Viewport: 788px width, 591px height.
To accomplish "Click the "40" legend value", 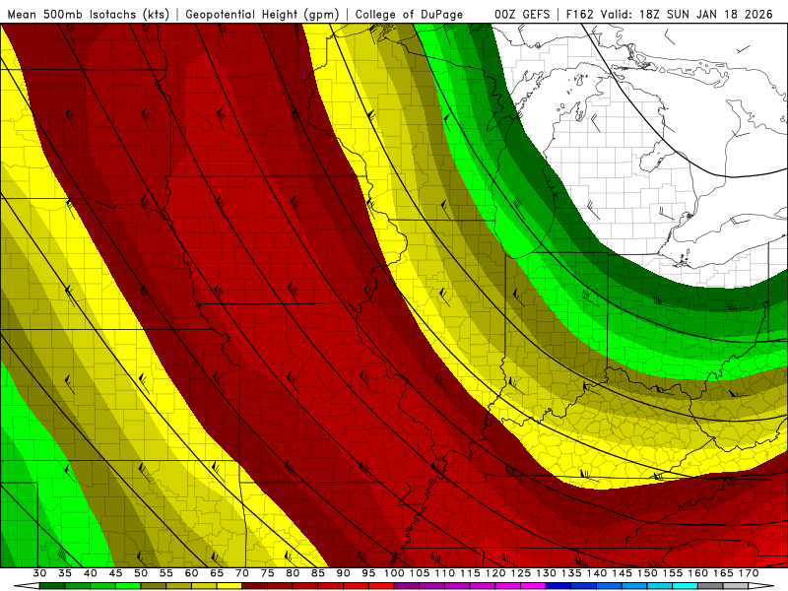I will coord(91,573).
